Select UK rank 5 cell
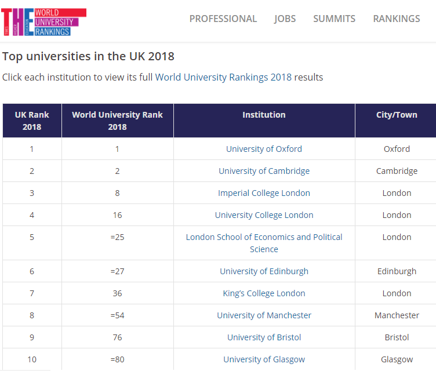 (x=32, y=243)
